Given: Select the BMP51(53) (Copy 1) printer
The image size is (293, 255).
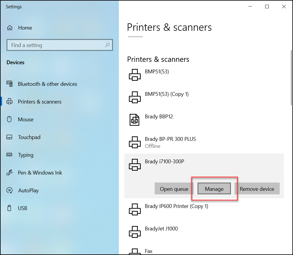Looking at the screenshot, I should tap(204, 97).
